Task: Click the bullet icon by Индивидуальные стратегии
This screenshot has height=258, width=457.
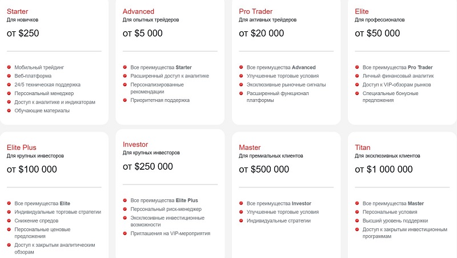Action: [241, 220]
